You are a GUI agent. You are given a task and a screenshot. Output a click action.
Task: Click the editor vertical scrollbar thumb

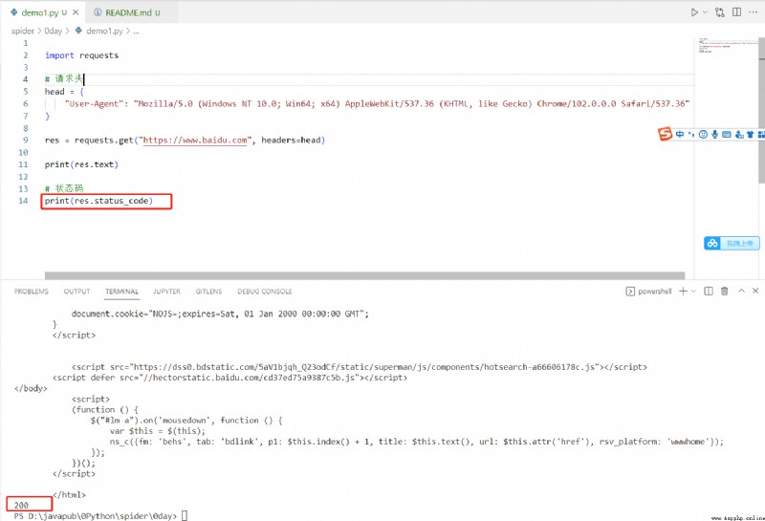(x=761, y=111)
